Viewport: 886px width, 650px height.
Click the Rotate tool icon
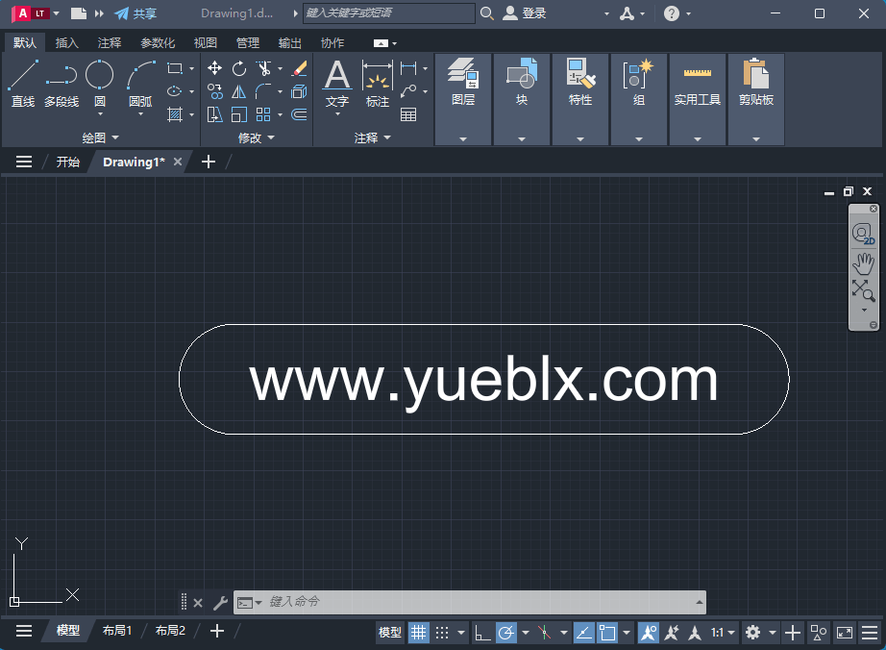coord(239,68)
